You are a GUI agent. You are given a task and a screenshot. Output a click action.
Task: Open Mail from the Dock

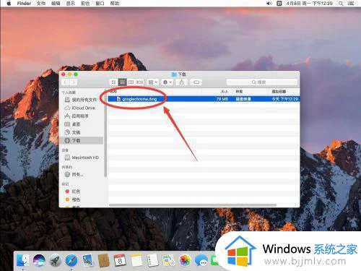pos(87,260)
